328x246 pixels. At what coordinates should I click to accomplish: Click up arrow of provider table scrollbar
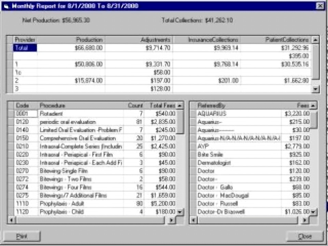[x=315, y=40]
